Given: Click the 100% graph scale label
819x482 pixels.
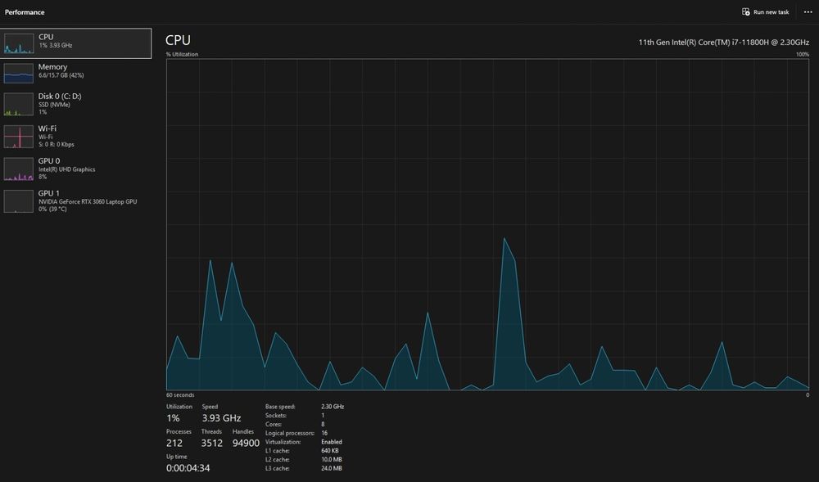Looking at the screenshot, I should pyautogui.click(x=803, y=54).
